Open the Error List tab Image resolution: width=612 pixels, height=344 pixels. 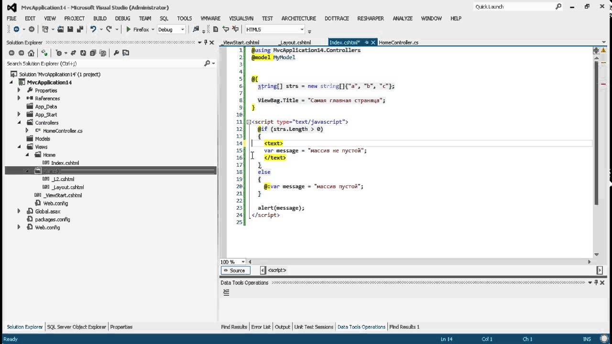(x=261, y=327)
